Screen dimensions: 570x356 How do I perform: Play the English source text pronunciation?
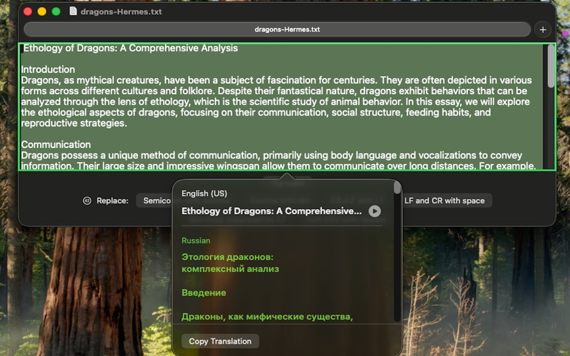(x=374, y=211)
